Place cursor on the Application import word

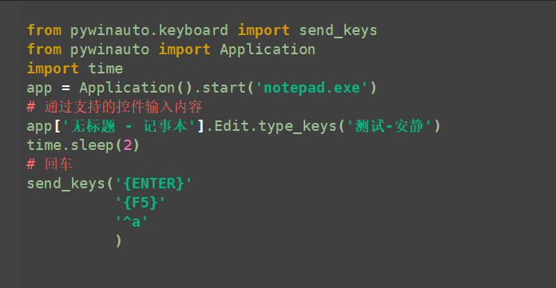268,49
